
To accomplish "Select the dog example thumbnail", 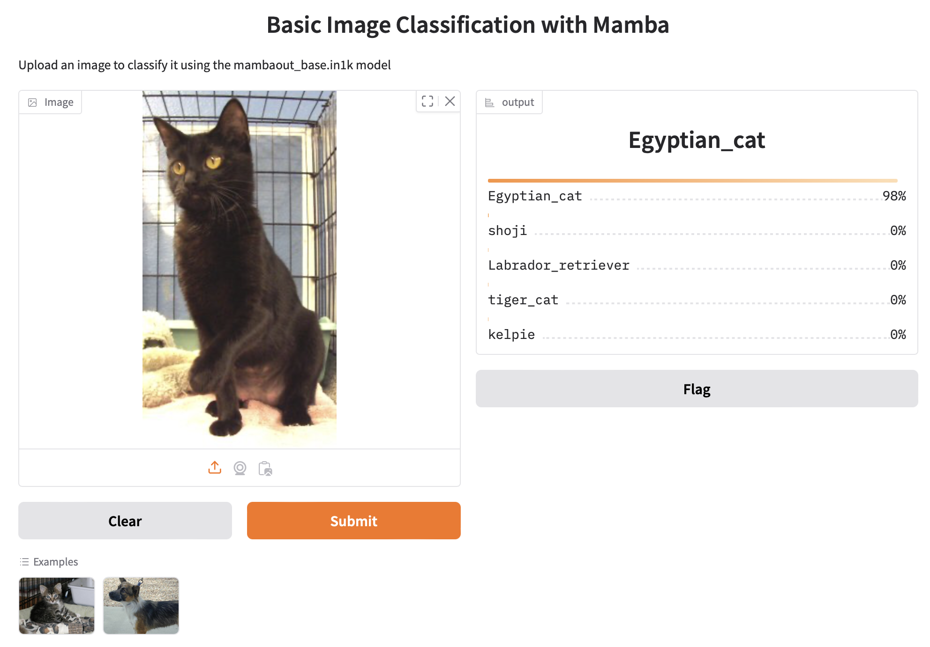I will tap(141, 606).
